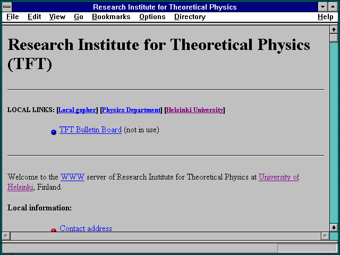Open the Contact address link

(86, 228)
